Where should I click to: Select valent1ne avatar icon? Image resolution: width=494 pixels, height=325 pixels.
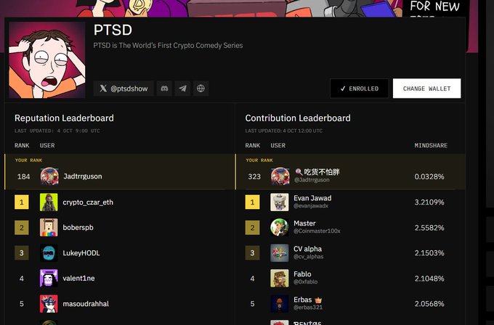tap(49, 278)
